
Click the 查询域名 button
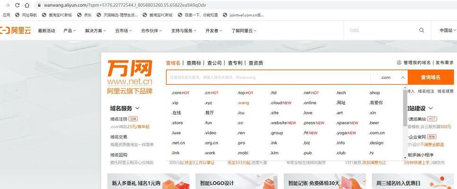(x=431, y=77)
